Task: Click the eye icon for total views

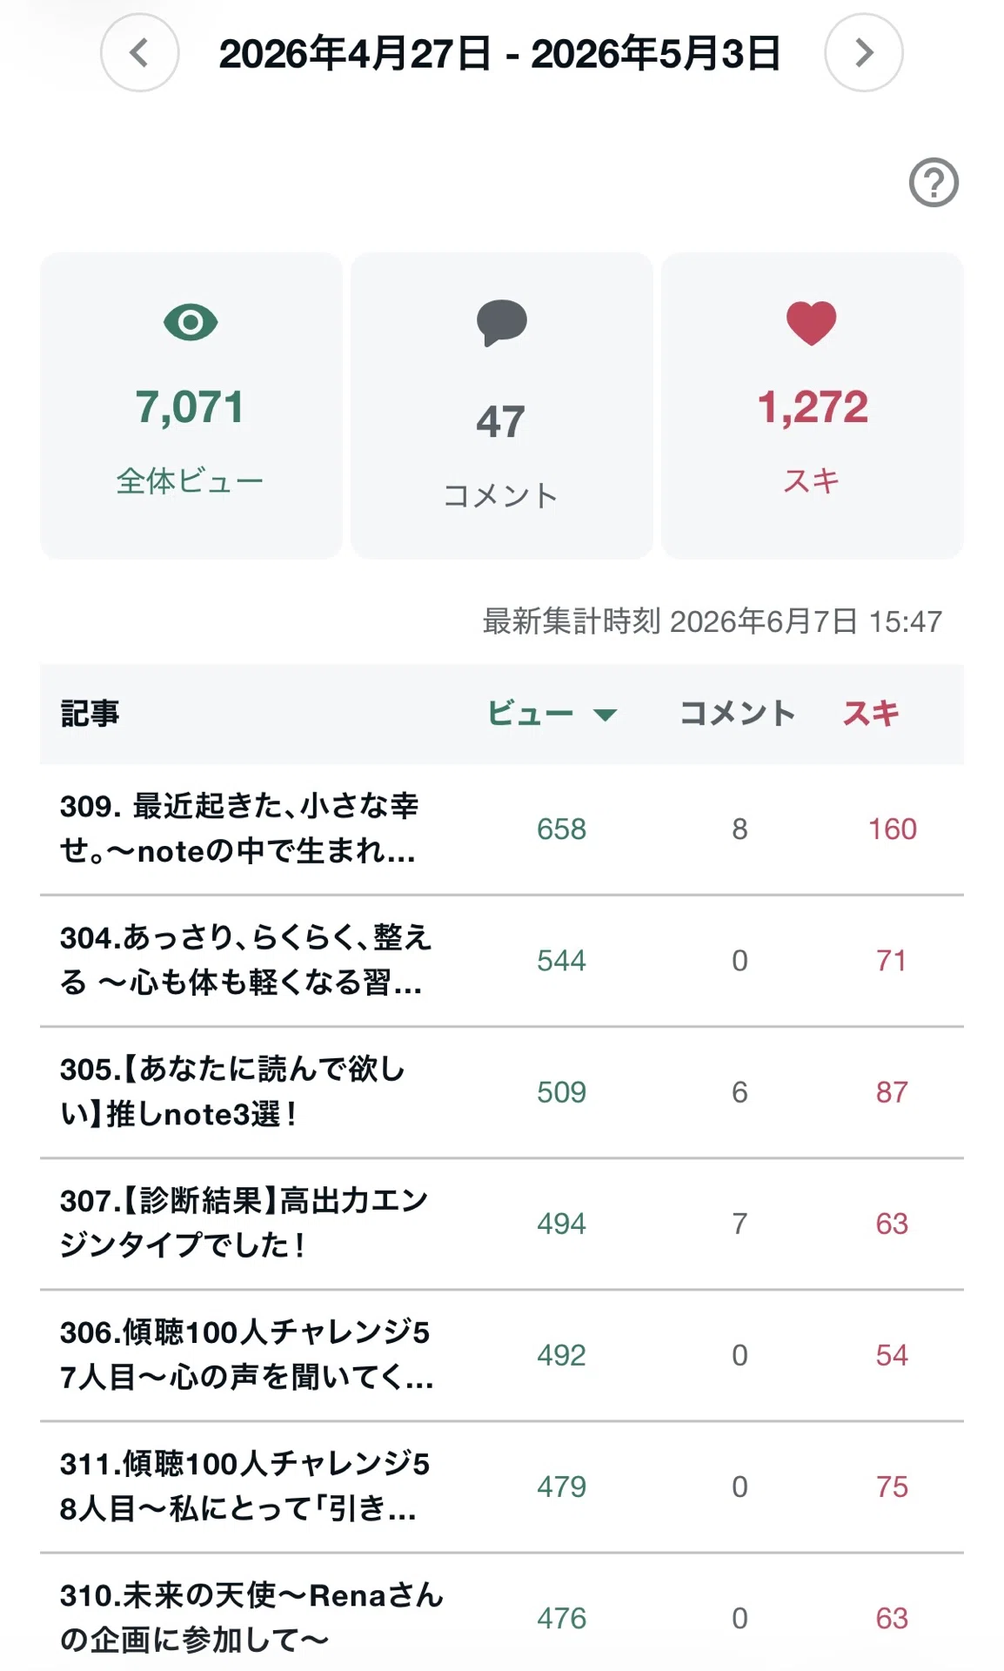Action: 191,323
